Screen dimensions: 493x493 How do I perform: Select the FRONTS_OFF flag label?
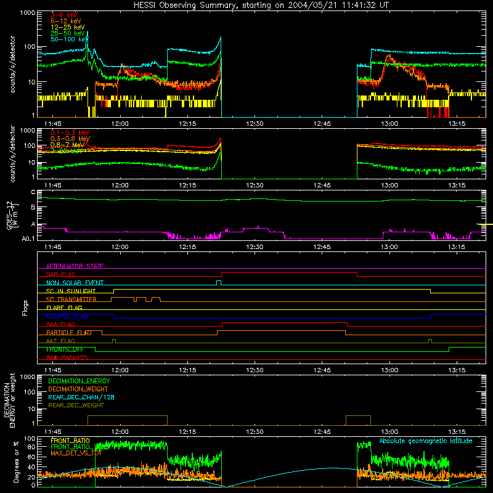coord(65,349)
